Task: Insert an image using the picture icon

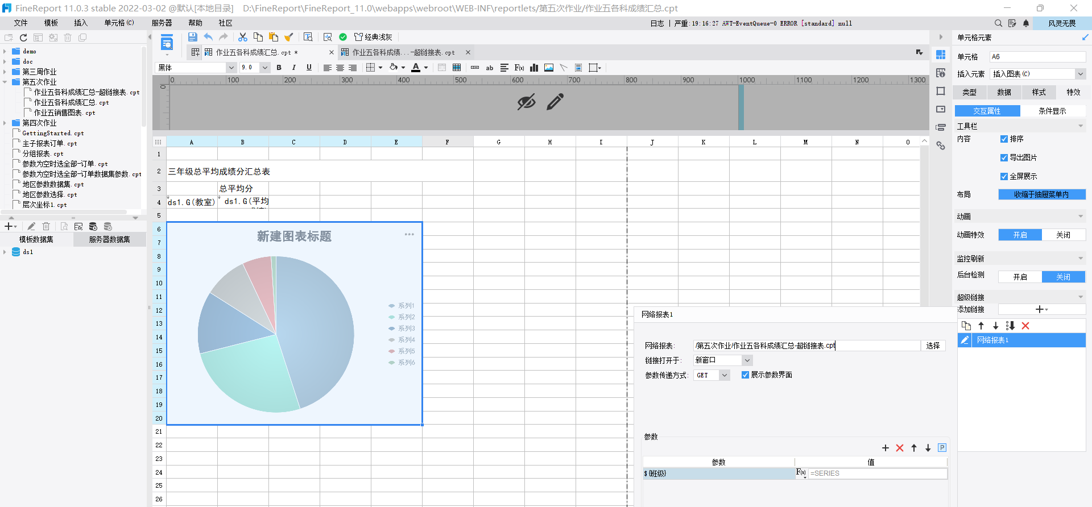Action: 549,68
